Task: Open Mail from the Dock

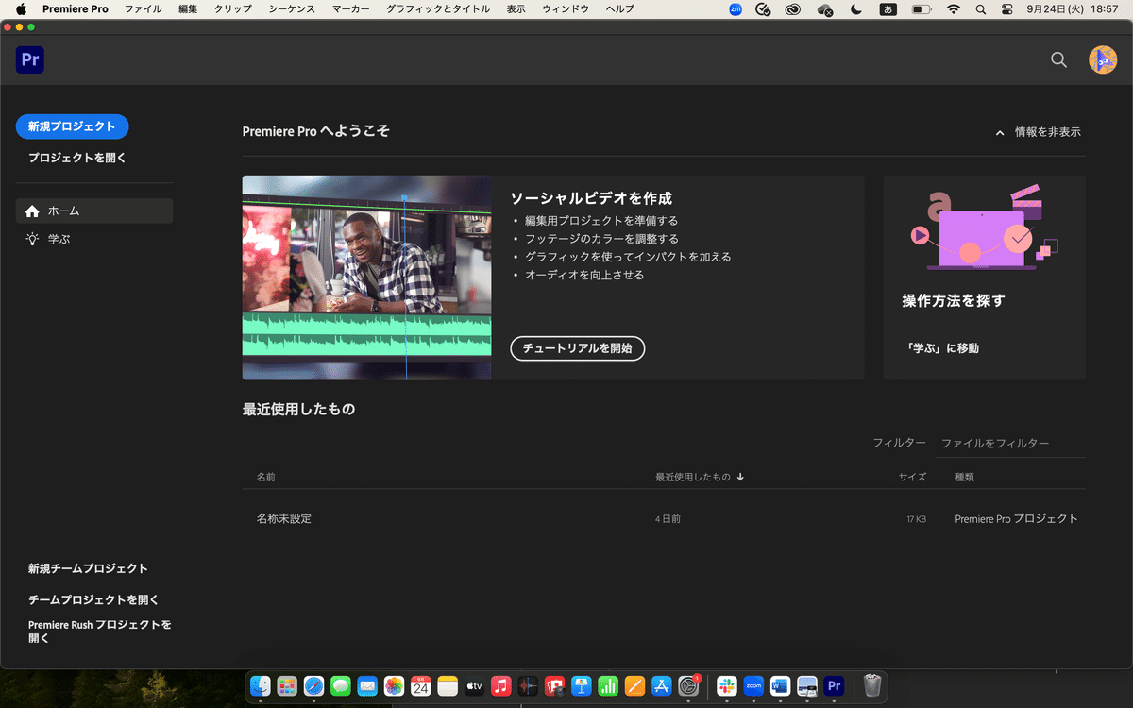Action: 367,686
